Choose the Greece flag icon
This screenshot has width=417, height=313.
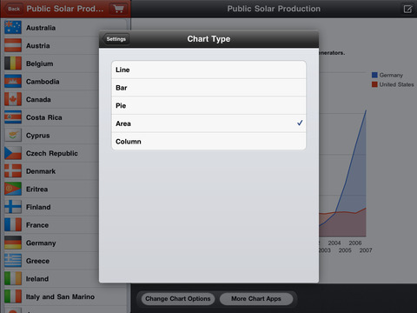tap(13, 261)
